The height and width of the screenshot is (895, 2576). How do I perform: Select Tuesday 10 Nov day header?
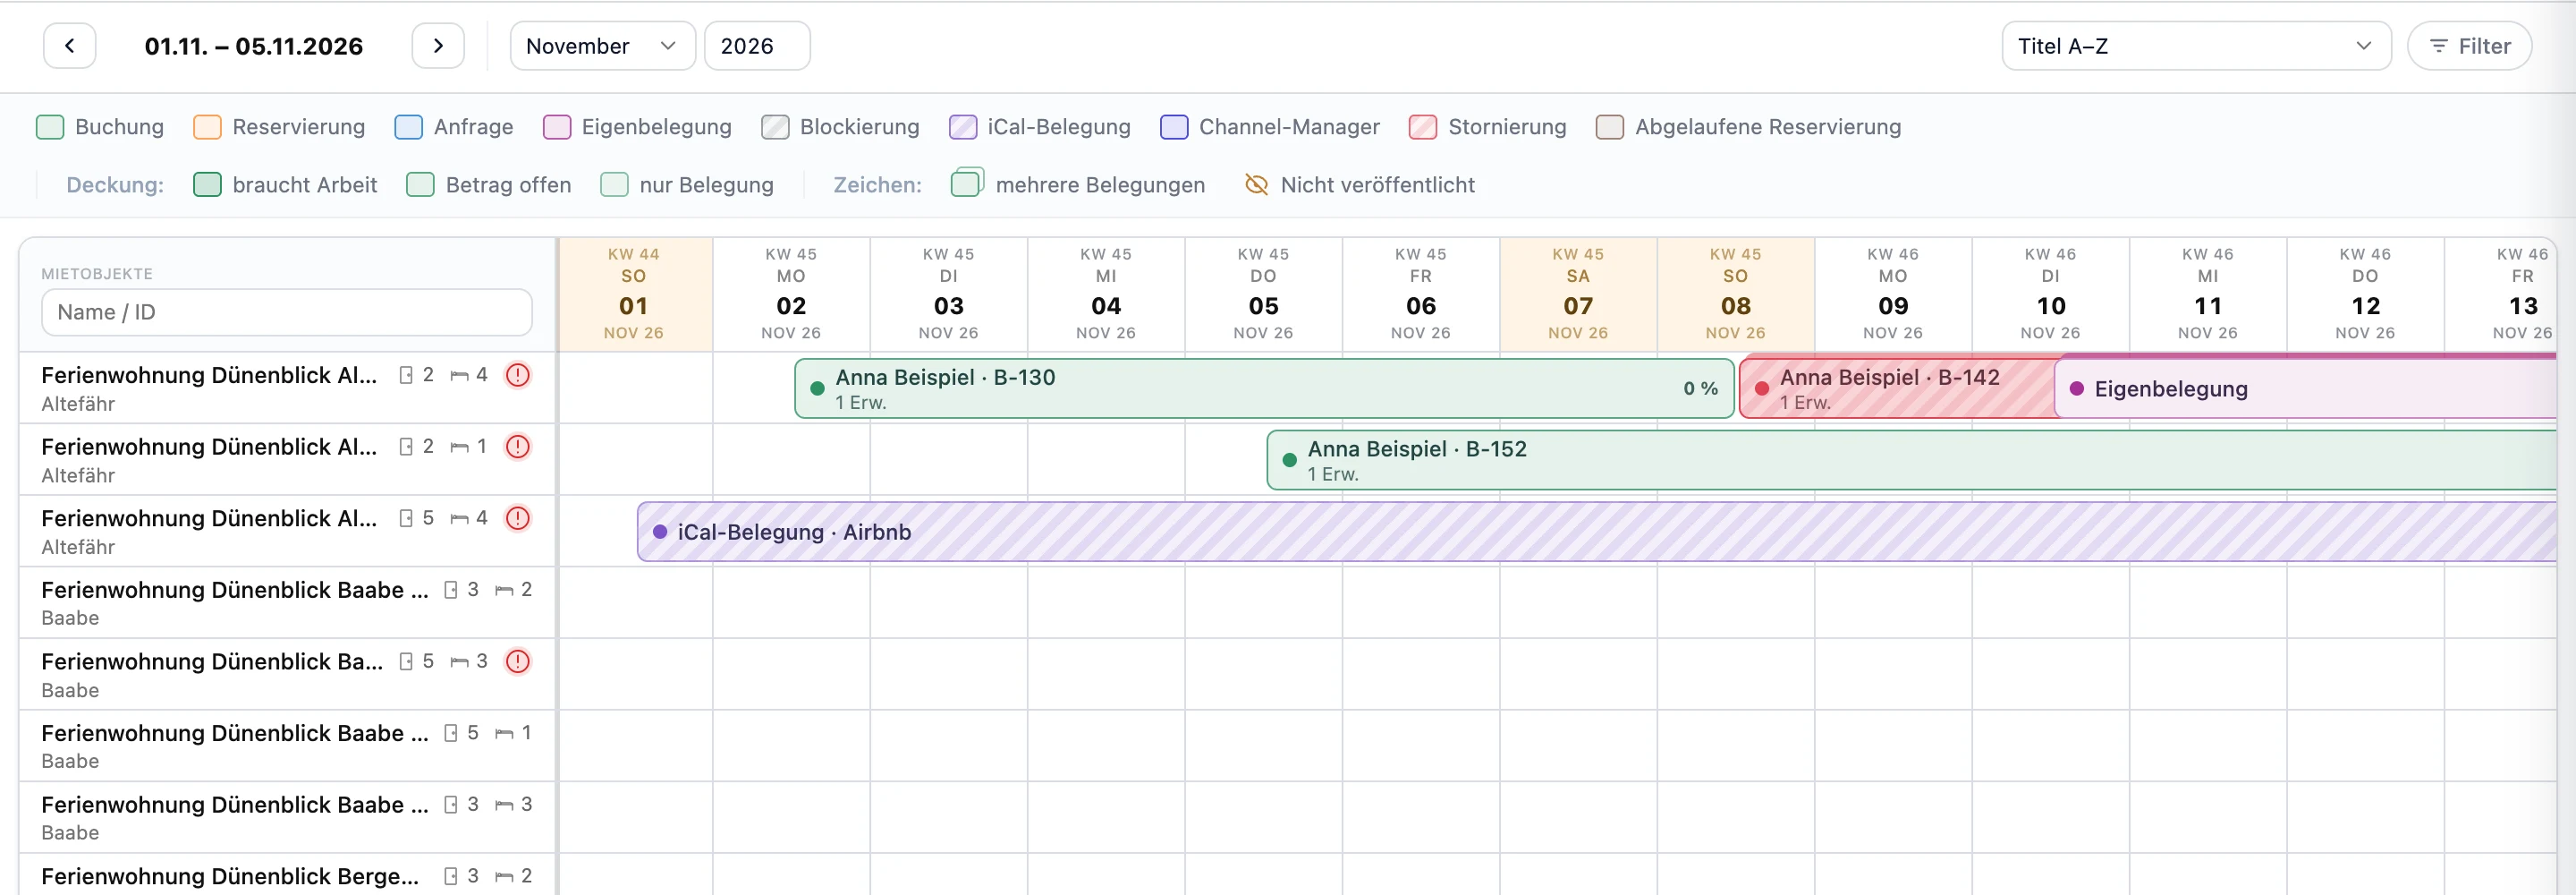click(x=2050, y=294)
